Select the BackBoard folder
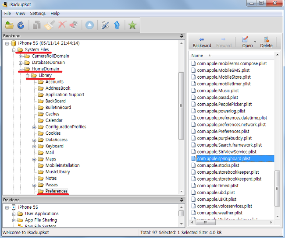285x238 pixels. click(55, 101)
